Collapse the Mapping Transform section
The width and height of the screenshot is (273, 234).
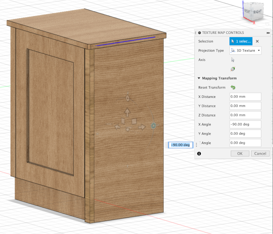199,78
